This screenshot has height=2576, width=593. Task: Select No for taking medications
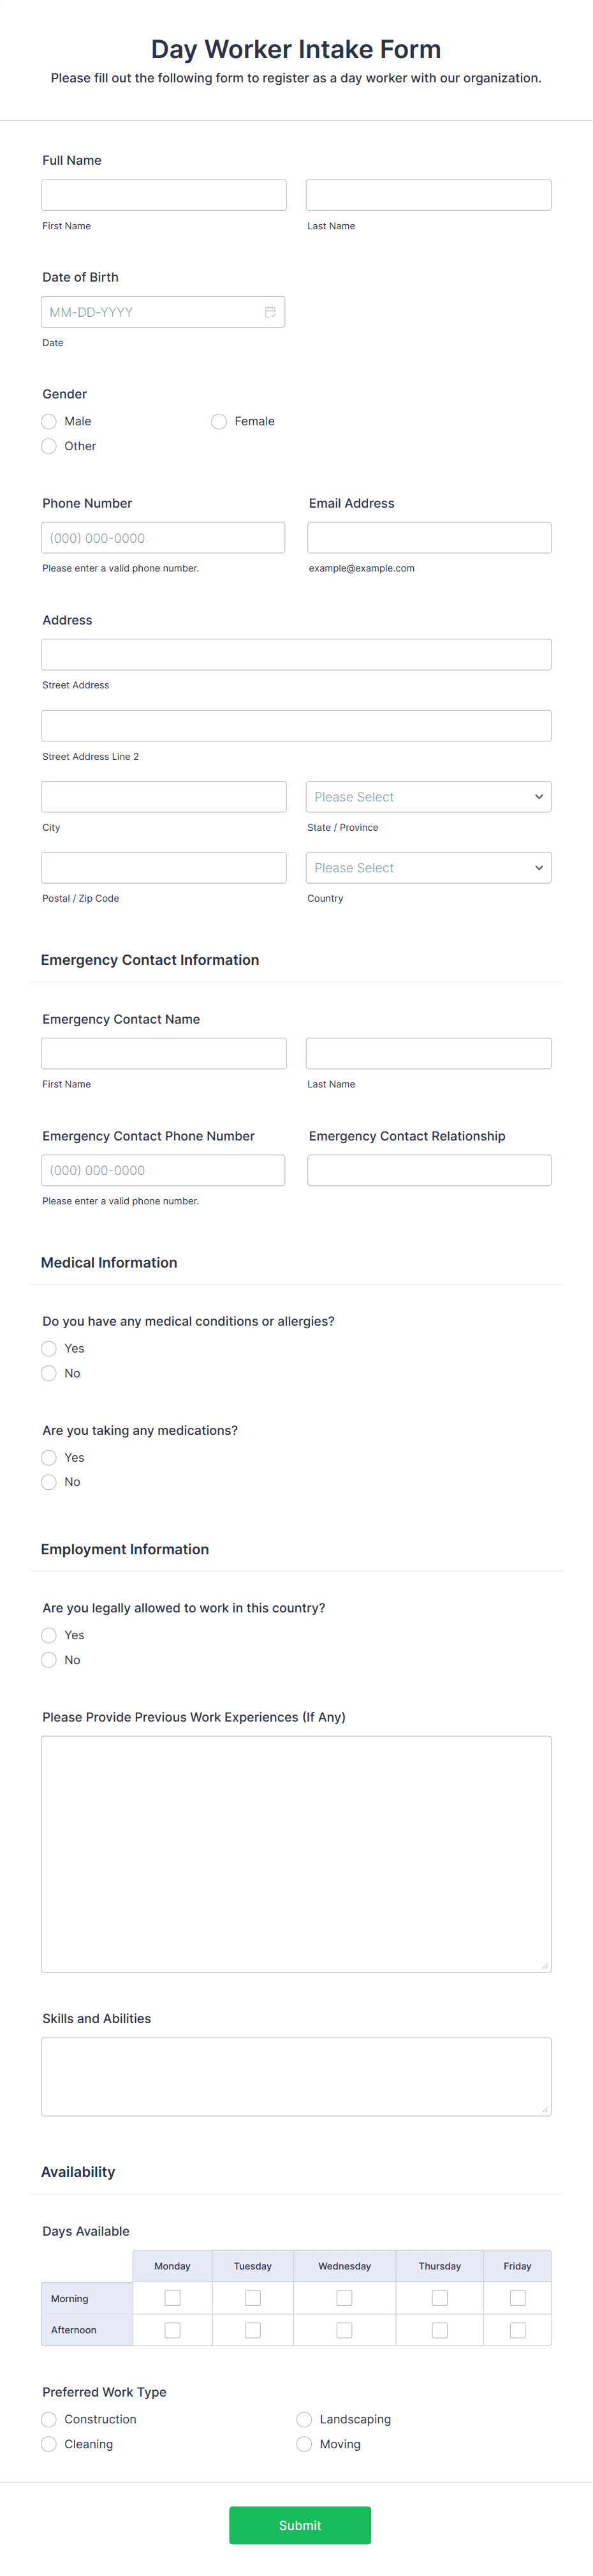[49, 1481]
